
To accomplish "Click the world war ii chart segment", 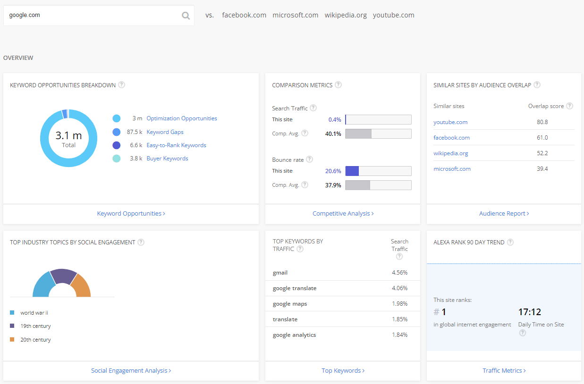I will pos(42,285).
